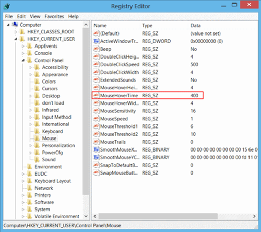This screenshot has width=261, height=232.
Task: Click the SmoothMouseXCurve binary value icon
Action: coord(96,149)
